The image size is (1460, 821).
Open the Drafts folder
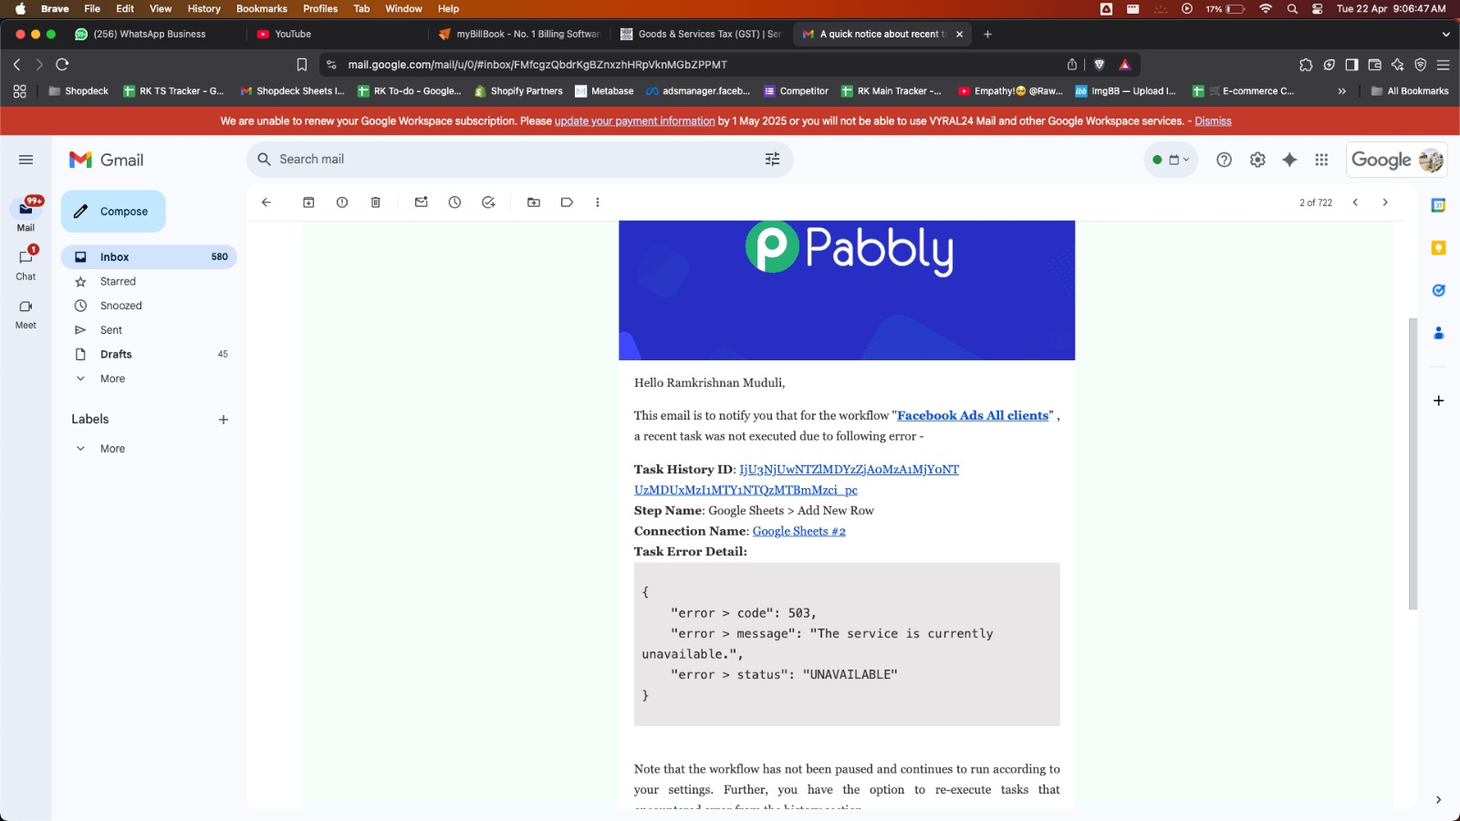(149, 354)
